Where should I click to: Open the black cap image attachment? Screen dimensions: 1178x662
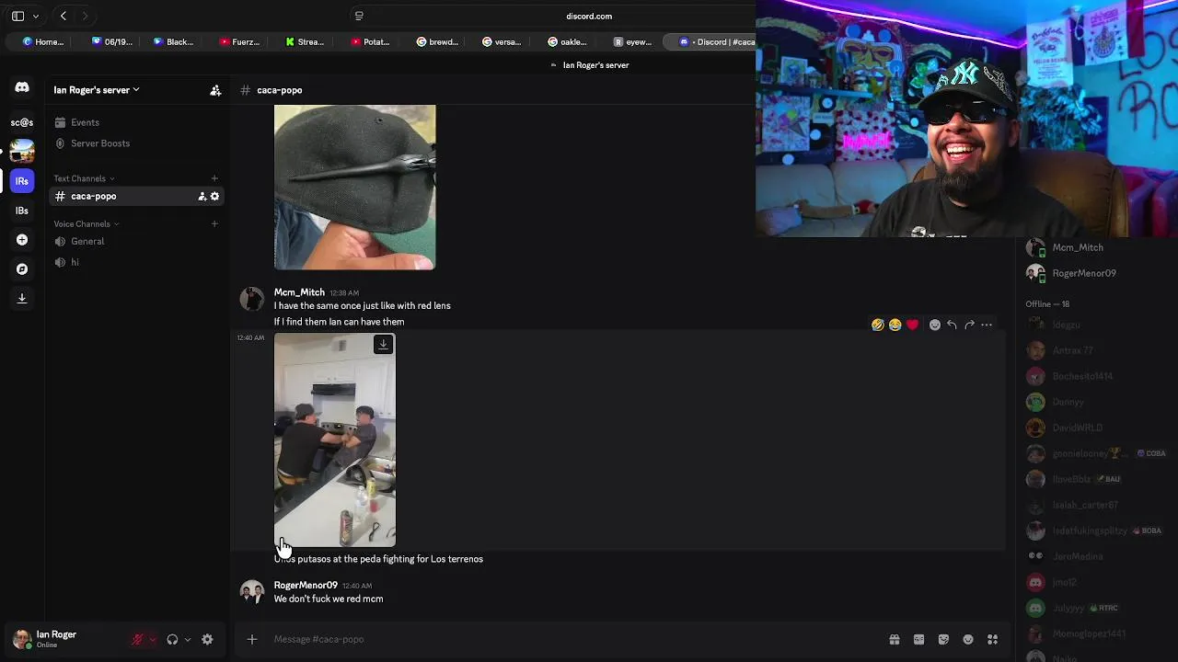tap(355, 188)
